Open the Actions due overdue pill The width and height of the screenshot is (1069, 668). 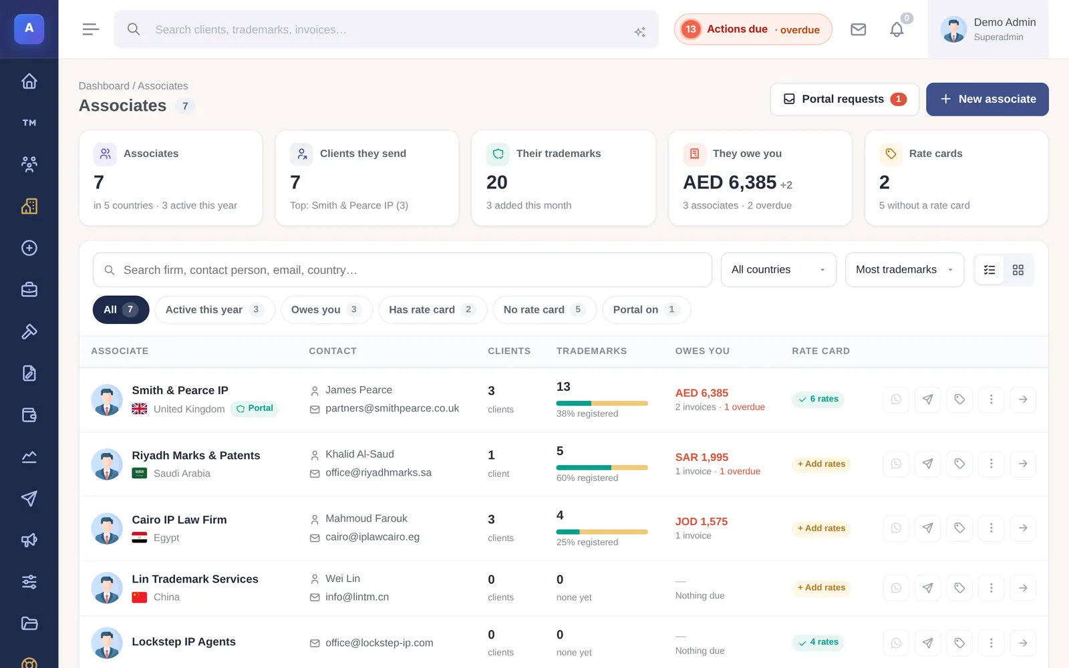(x=753, y=29)
